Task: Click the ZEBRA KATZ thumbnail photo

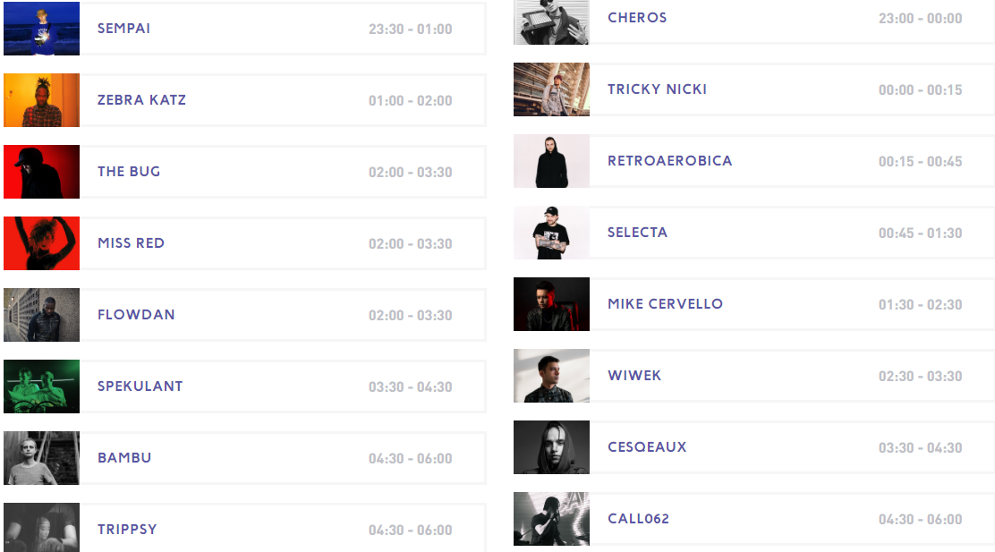Action: [41, 100]
